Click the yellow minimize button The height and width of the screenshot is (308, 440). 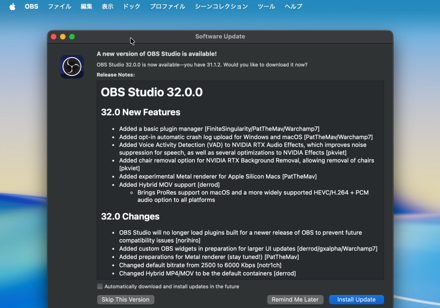(63, 36)
